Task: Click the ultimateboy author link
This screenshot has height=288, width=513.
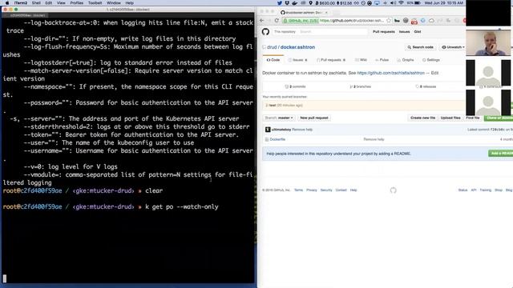Action: pos(281,130)
